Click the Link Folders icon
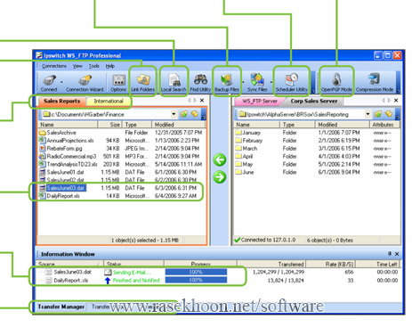 [143, 83]
